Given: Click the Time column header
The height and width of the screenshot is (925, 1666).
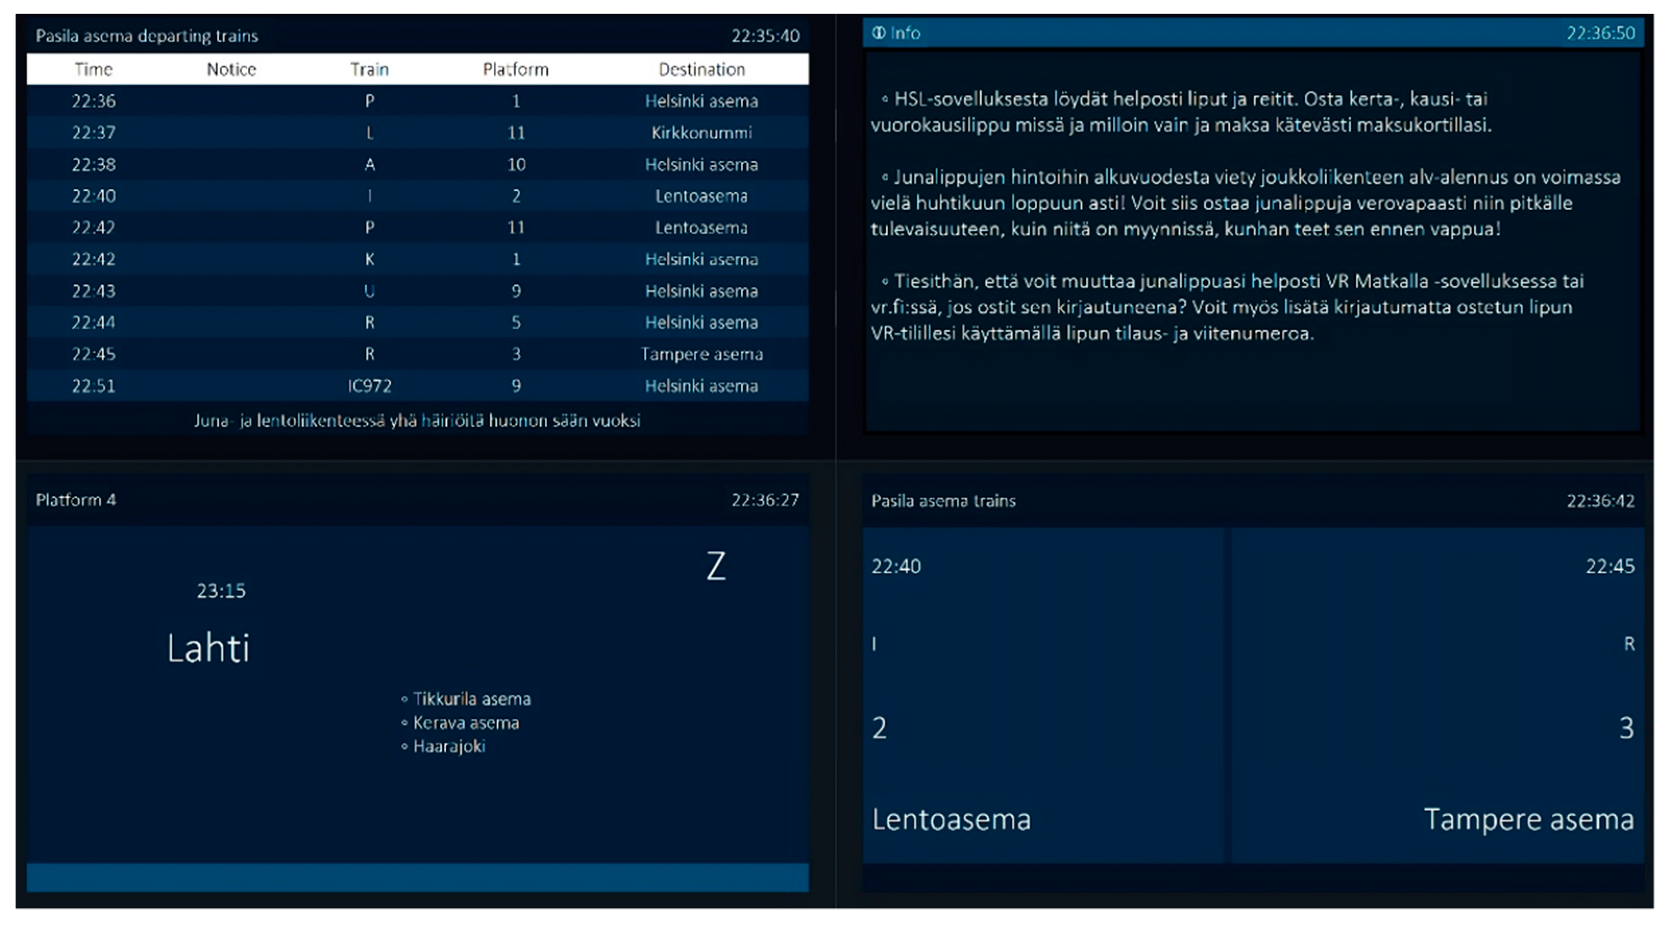Looking at the screenshot, I should (x=94, y=69).
